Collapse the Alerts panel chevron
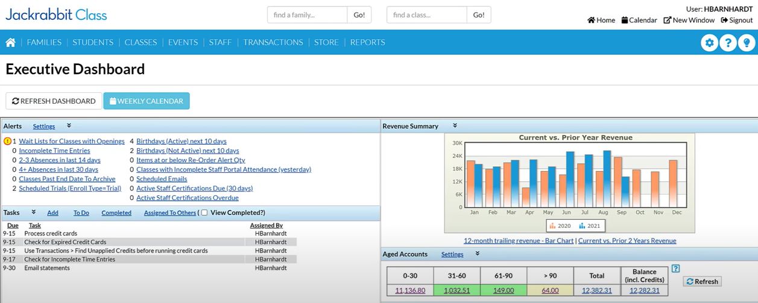Image resolution: width=758 pixels, height=303 pixels. (x=69, y=126)
